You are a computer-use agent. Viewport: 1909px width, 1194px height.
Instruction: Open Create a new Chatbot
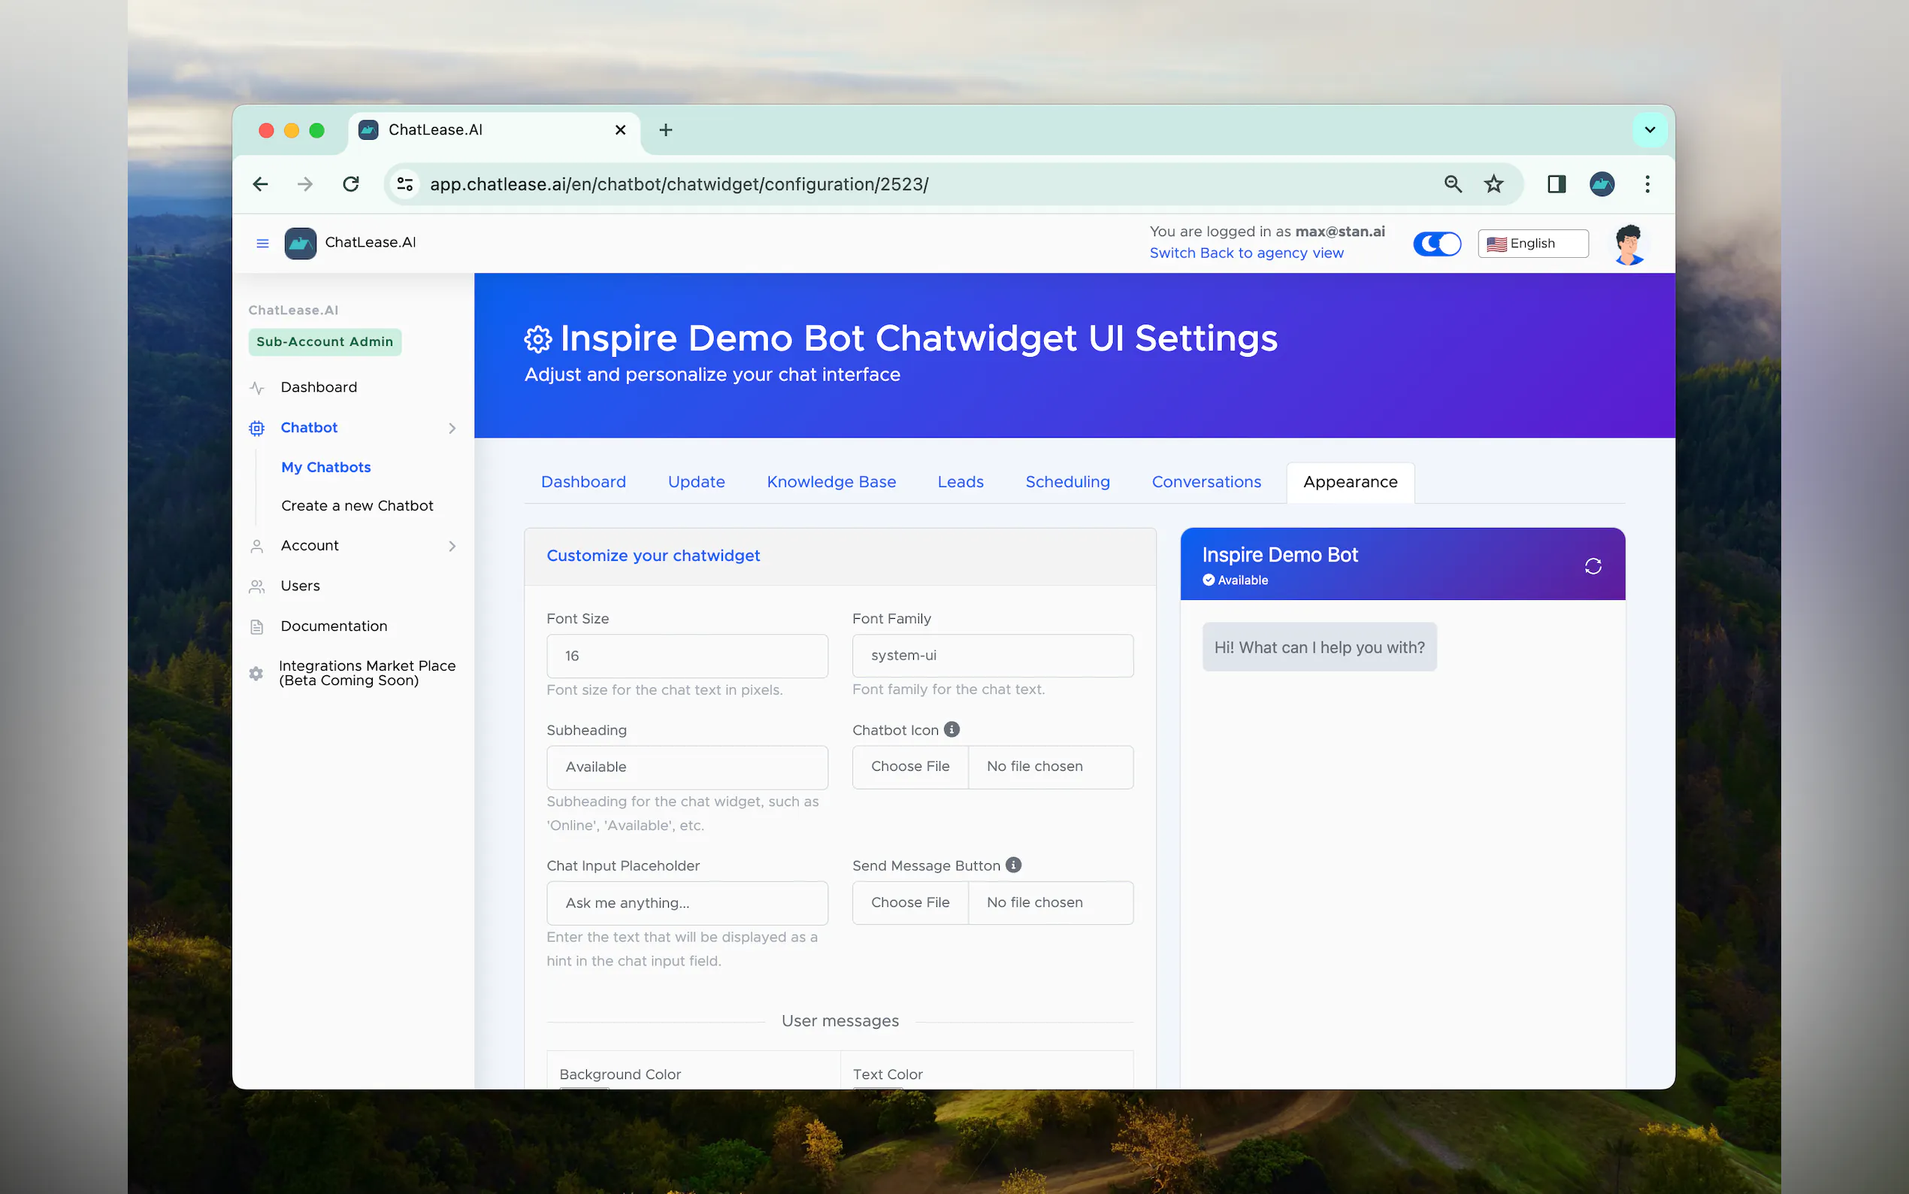[x=357, y=505]
